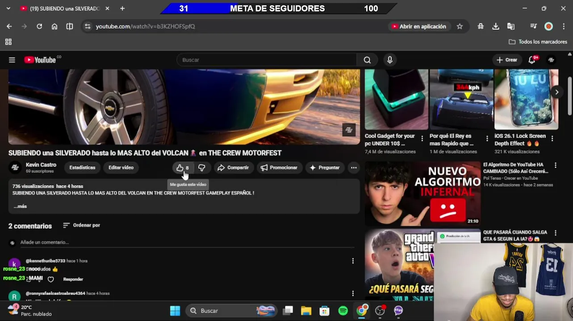The image size is (573, 321).
Task: Open OBS Studio from the taskbar
Action: (380, 311)
